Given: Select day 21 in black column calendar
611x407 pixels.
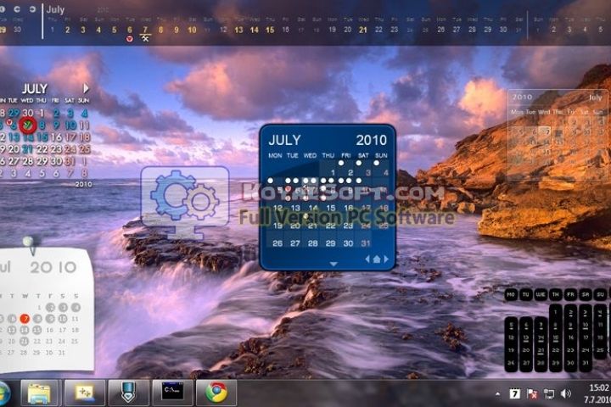Looking at the screenshot, I should 541,350.
